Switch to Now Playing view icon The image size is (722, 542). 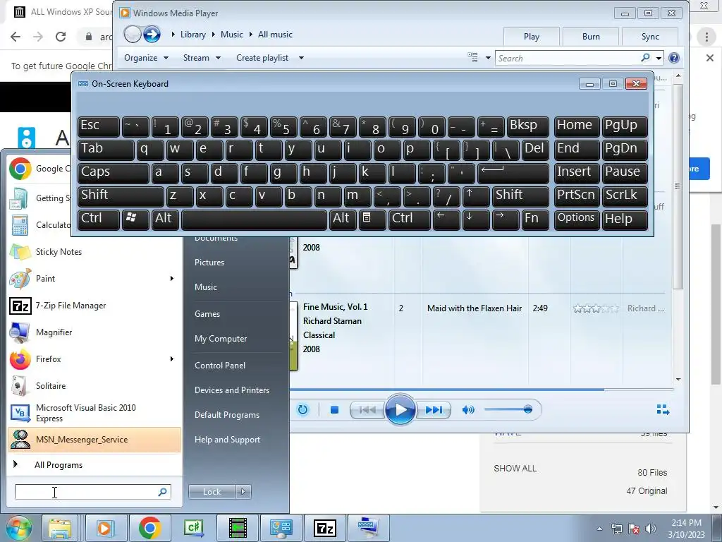tap(663, 409)
